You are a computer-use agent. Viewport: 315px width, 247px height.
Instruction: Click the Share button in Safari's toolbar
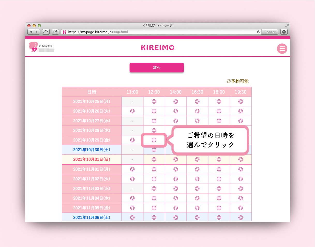point(55,32)
